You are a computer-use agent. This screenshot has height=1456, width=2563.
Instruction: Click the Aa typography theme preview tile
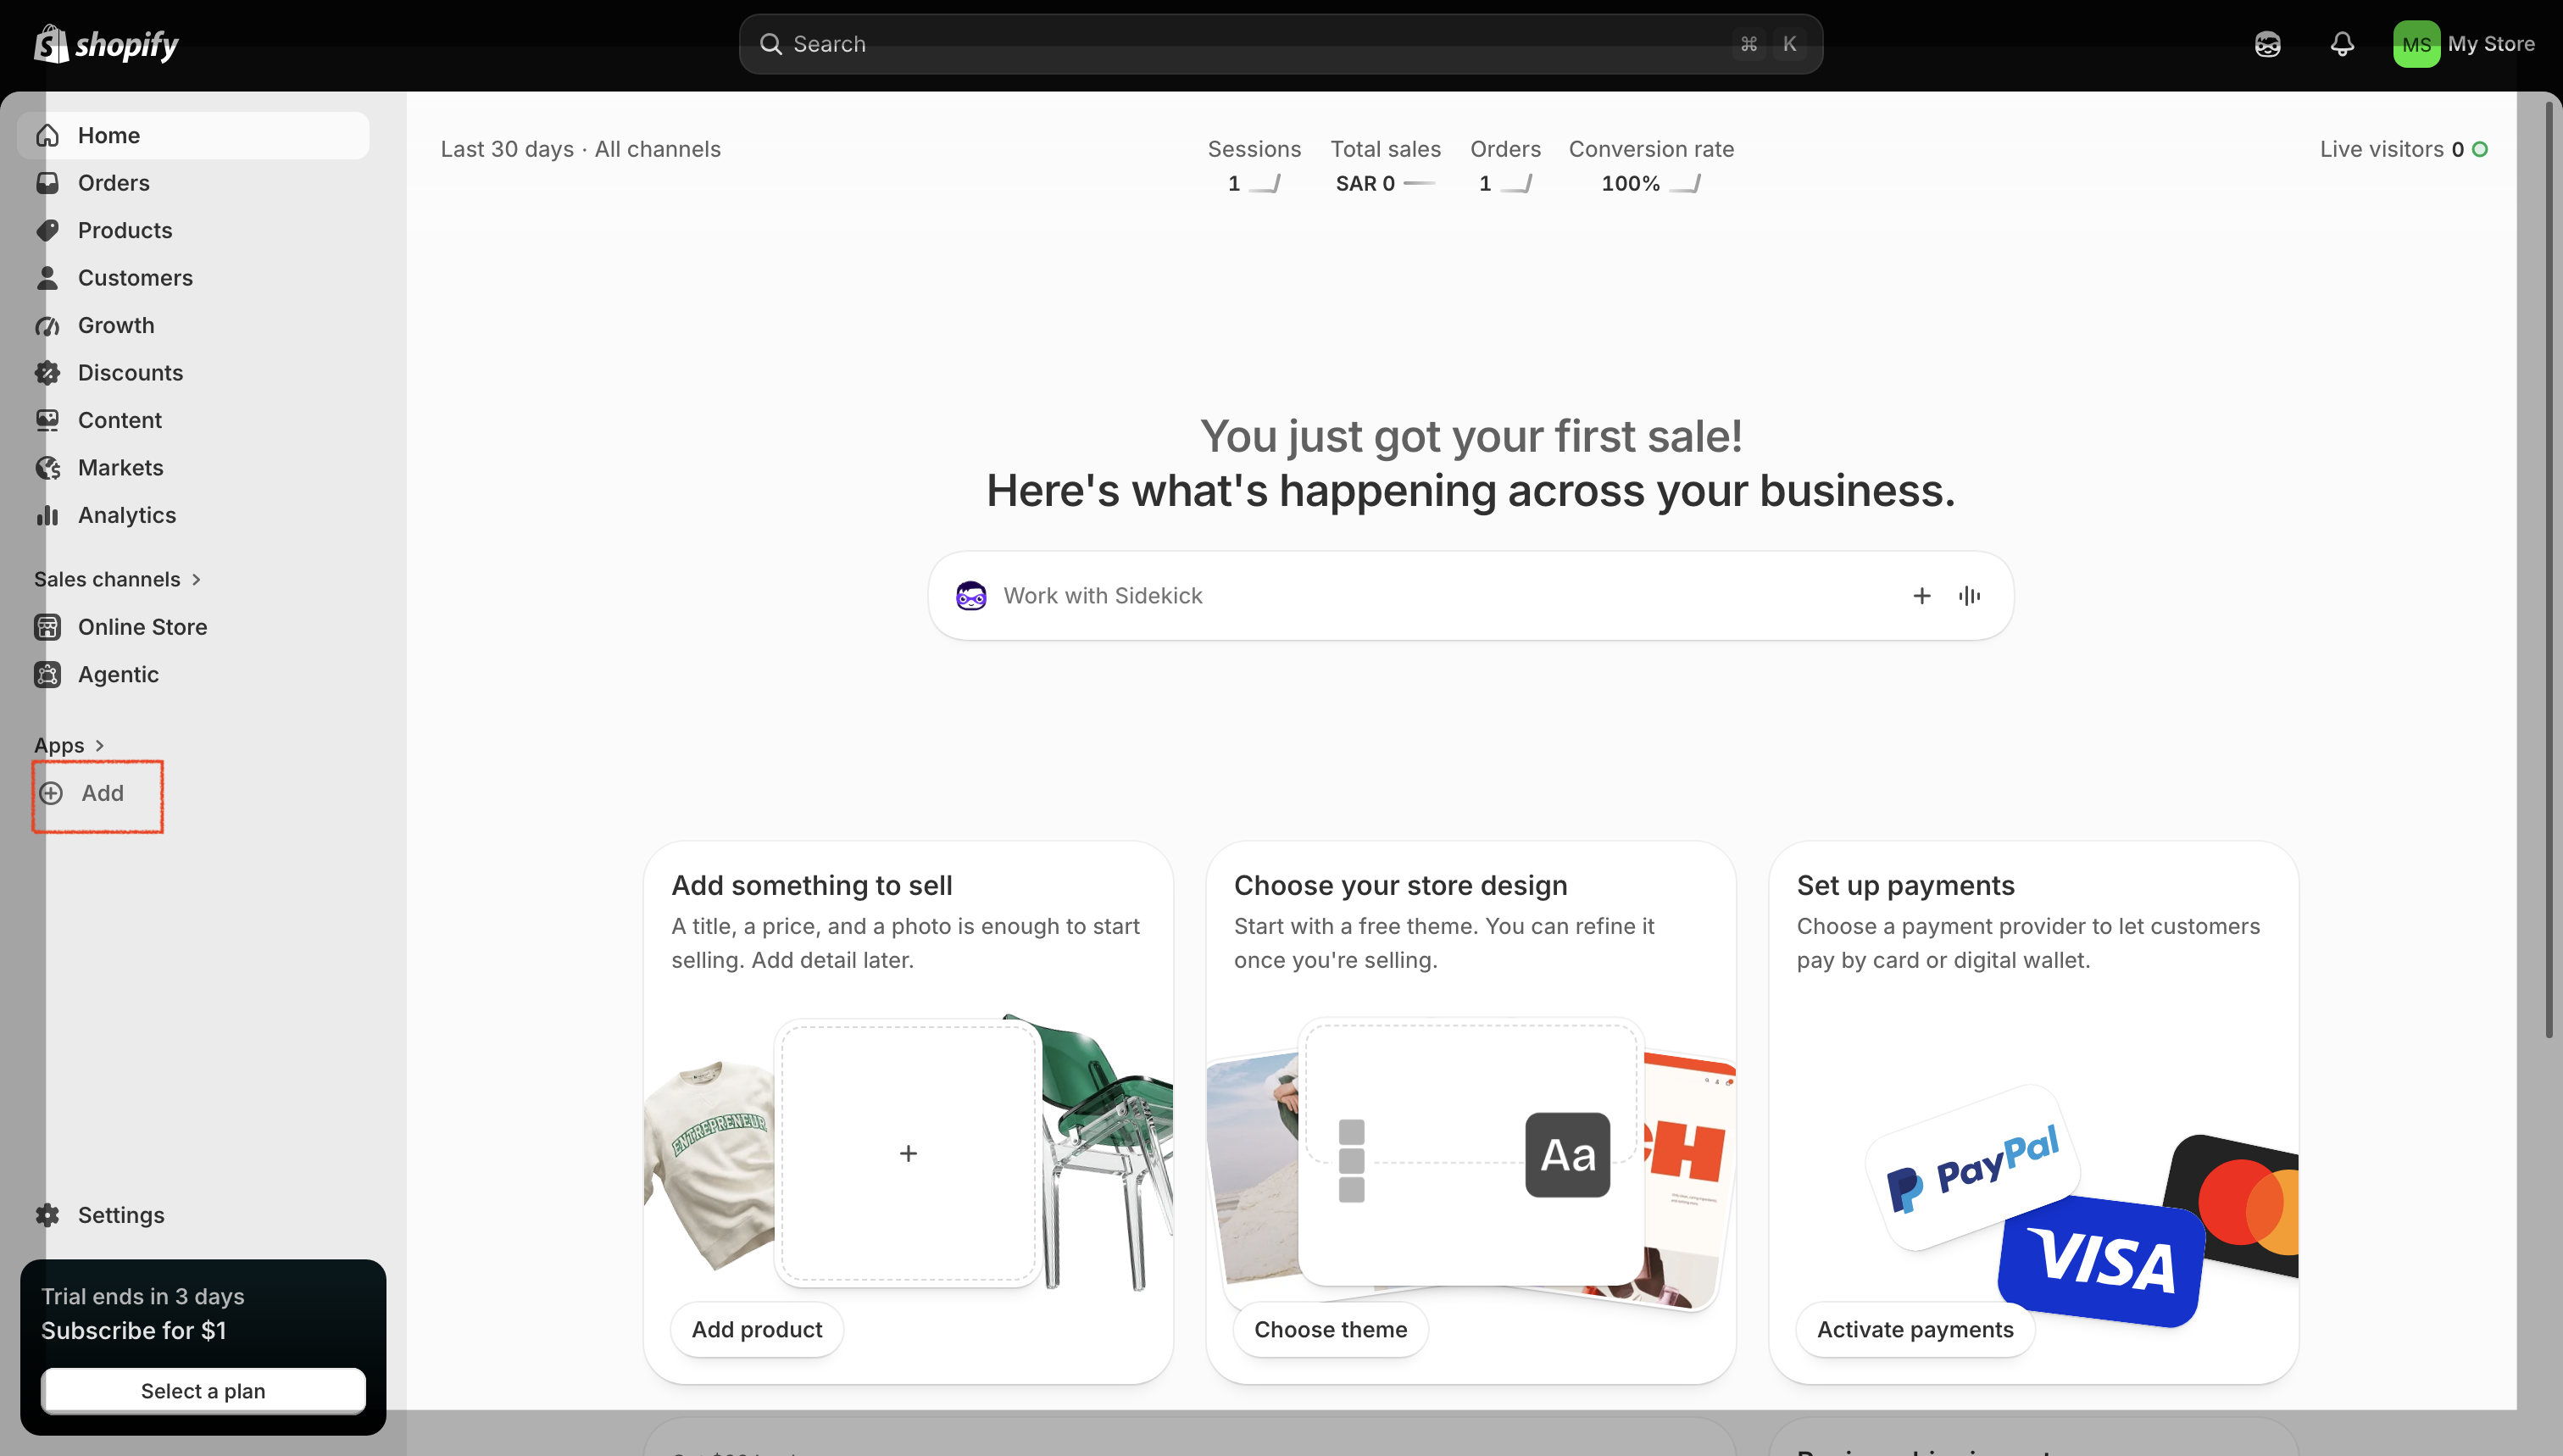click(1567, 1155)
